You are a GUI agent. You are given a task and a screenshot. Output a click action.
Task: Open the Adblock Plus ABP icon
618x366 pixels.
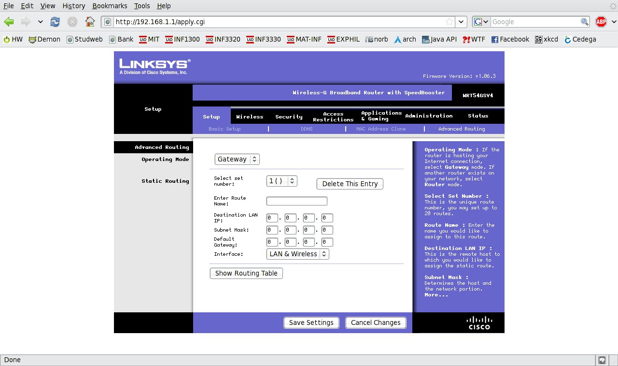click(x=601, y=22)
